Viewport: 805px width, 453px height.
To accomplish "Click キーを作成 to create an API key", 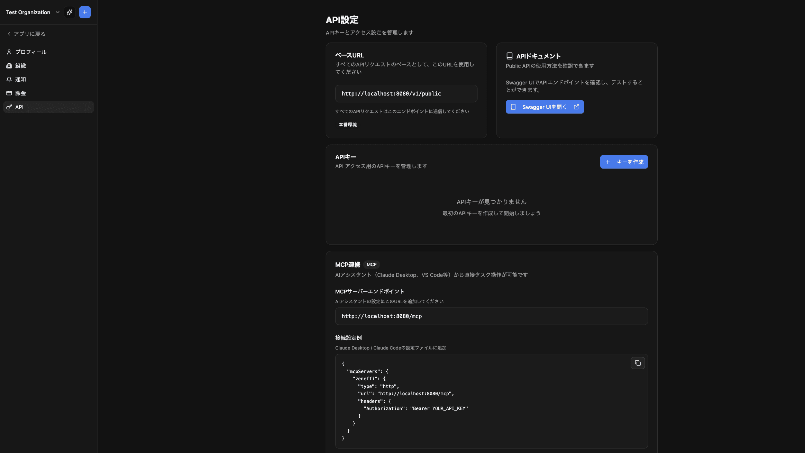I will (x=623, y=162).
